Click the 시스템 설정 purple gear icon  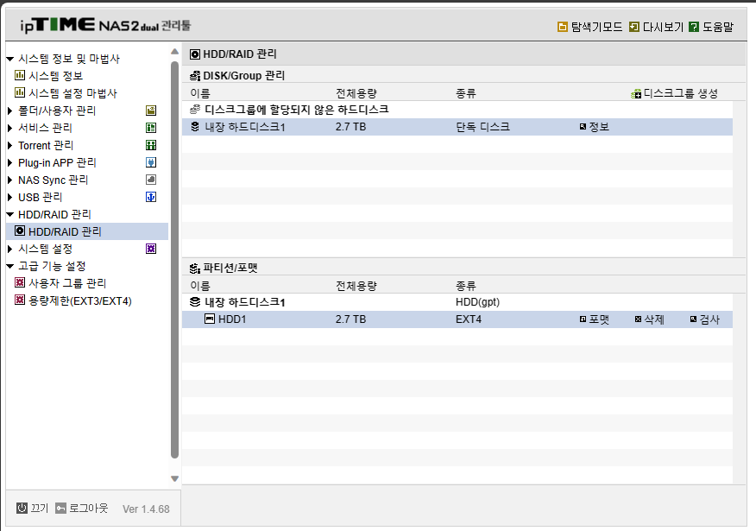(151, 249)
